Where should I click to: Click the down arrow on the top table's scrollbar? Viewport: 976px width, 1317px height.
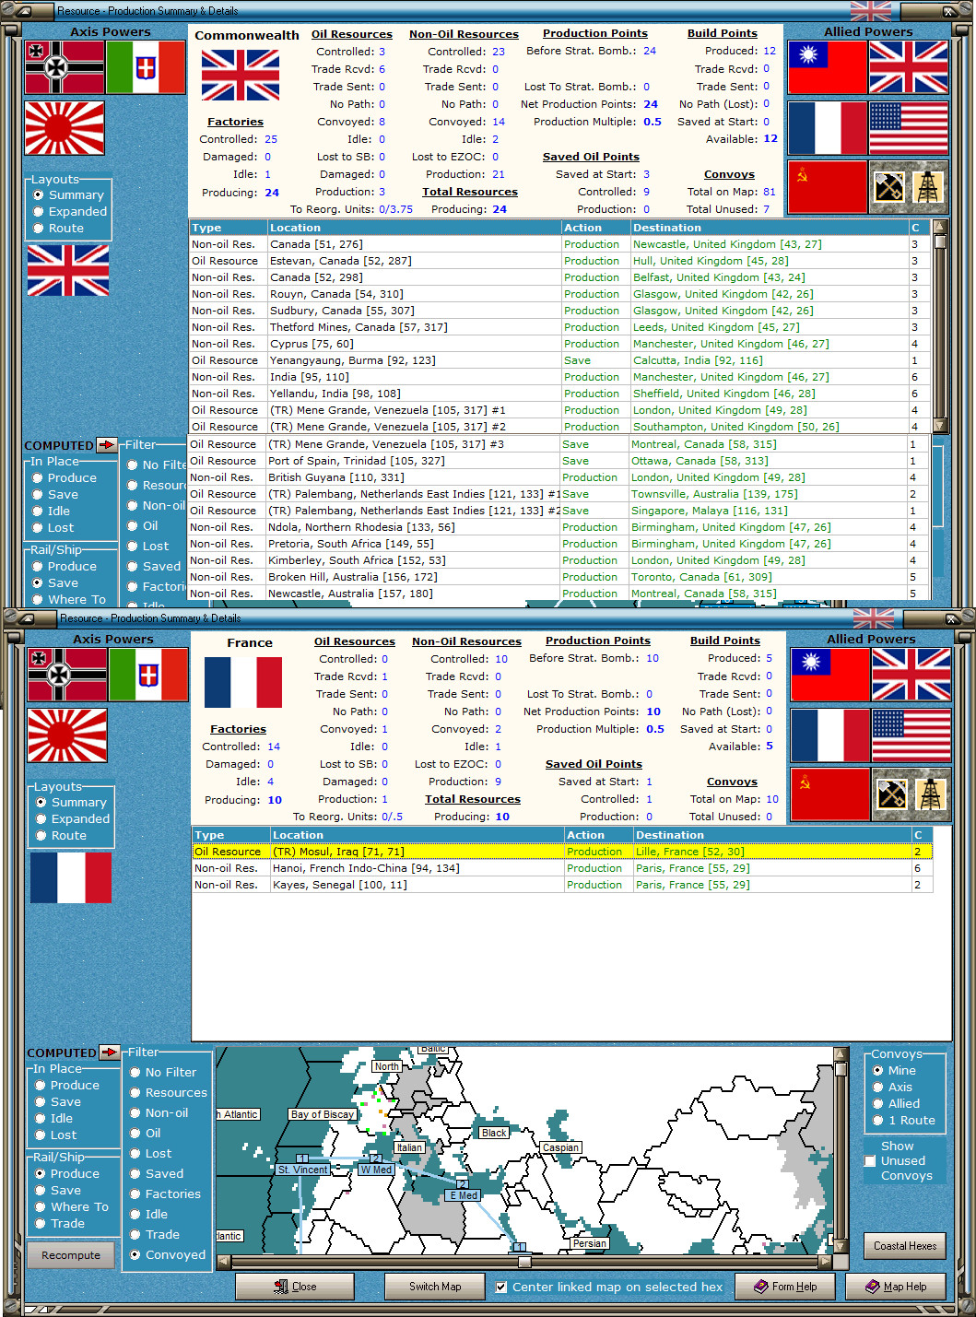940,426
